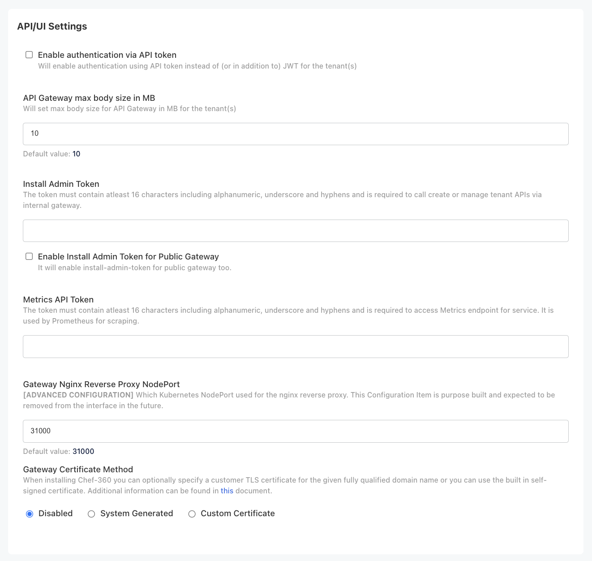Image resolution: width=592 pixels, height=561 pixels.
Task: Select the System Generated certificate method
Action: (91, 514)
